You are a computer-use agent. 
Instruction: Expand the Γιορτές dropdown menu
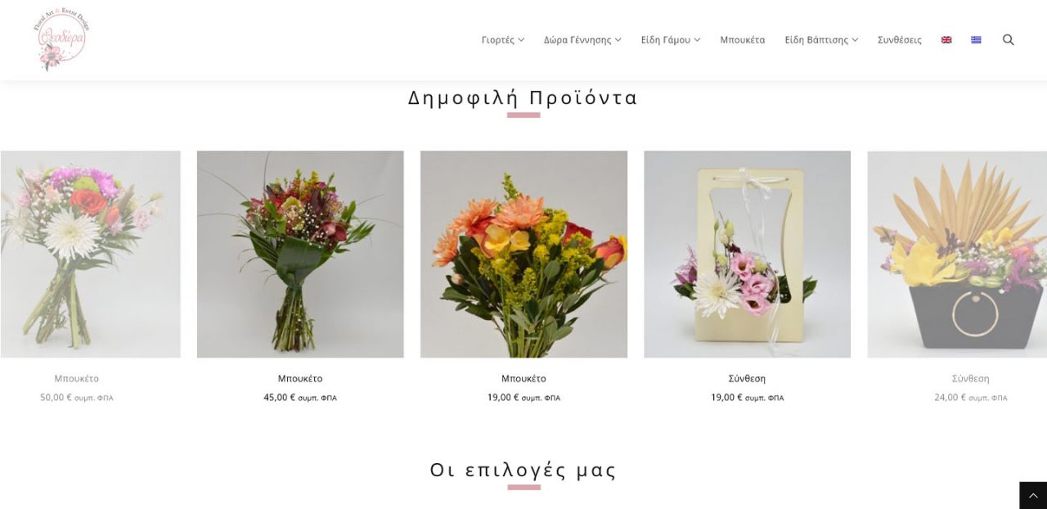503,39
